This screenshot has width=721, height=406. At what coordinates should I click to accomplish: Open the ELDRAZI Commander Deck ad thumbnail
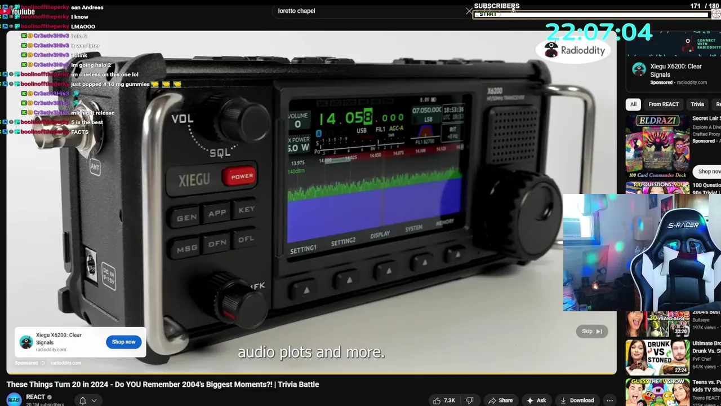(657, 147)
